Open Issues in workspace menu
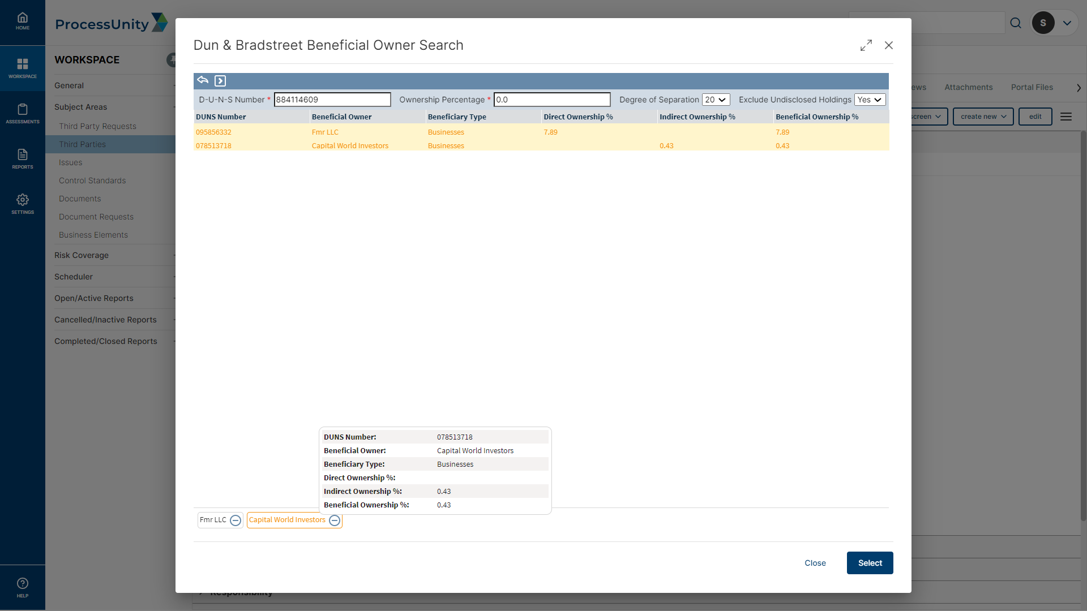 coord(71,162)
